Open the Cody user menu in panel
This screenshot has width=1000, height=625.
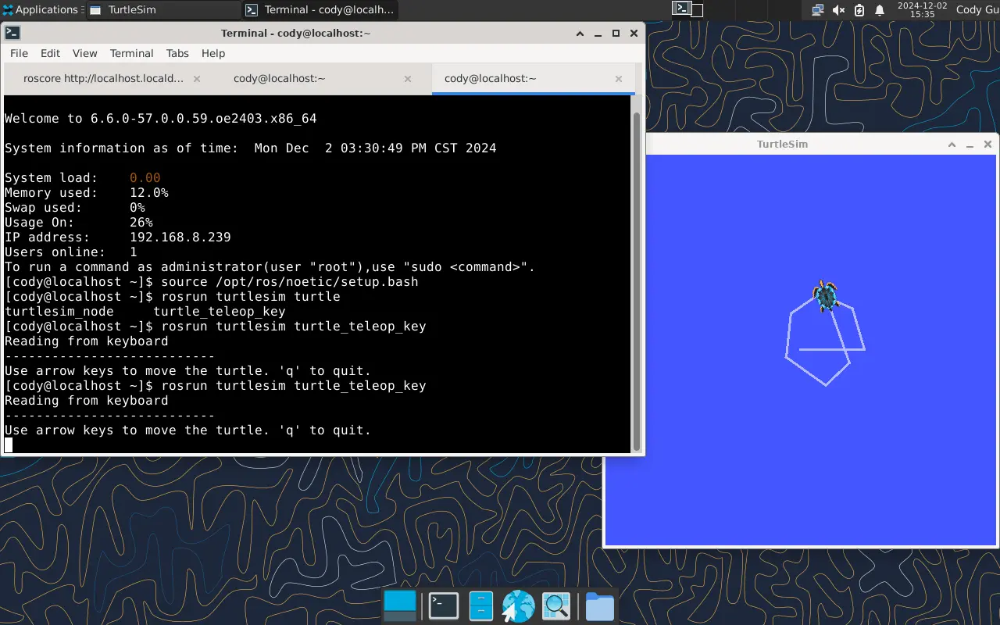click(x=978, y=10)
